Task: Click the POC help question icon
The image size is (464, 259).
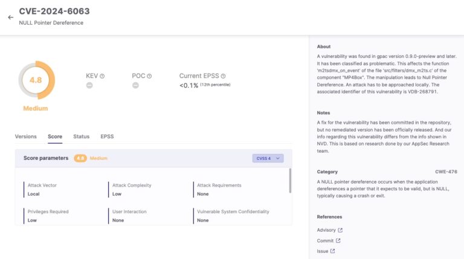Action: click(149, 76)
